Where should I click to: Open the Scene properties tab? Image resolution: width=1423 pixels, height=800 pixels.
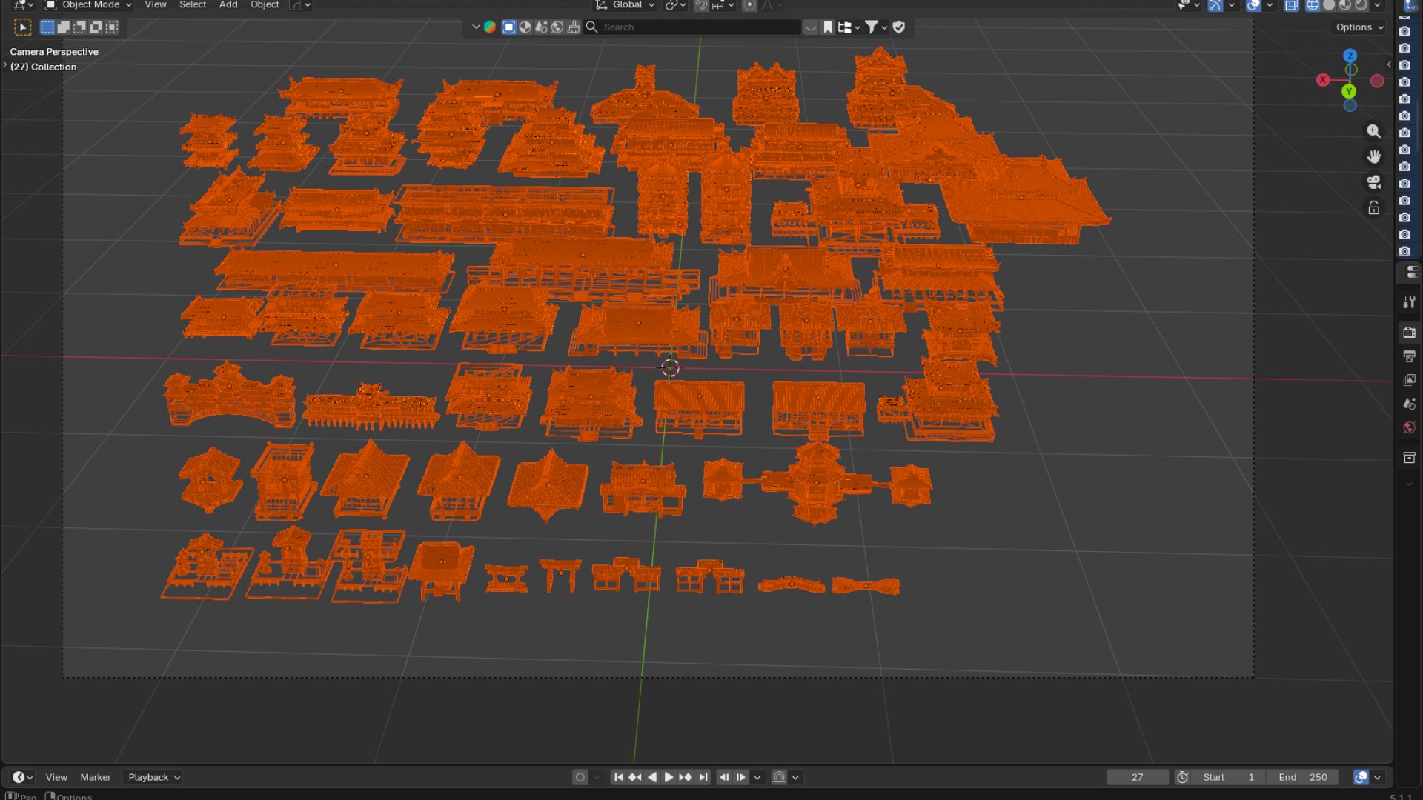1409,404
